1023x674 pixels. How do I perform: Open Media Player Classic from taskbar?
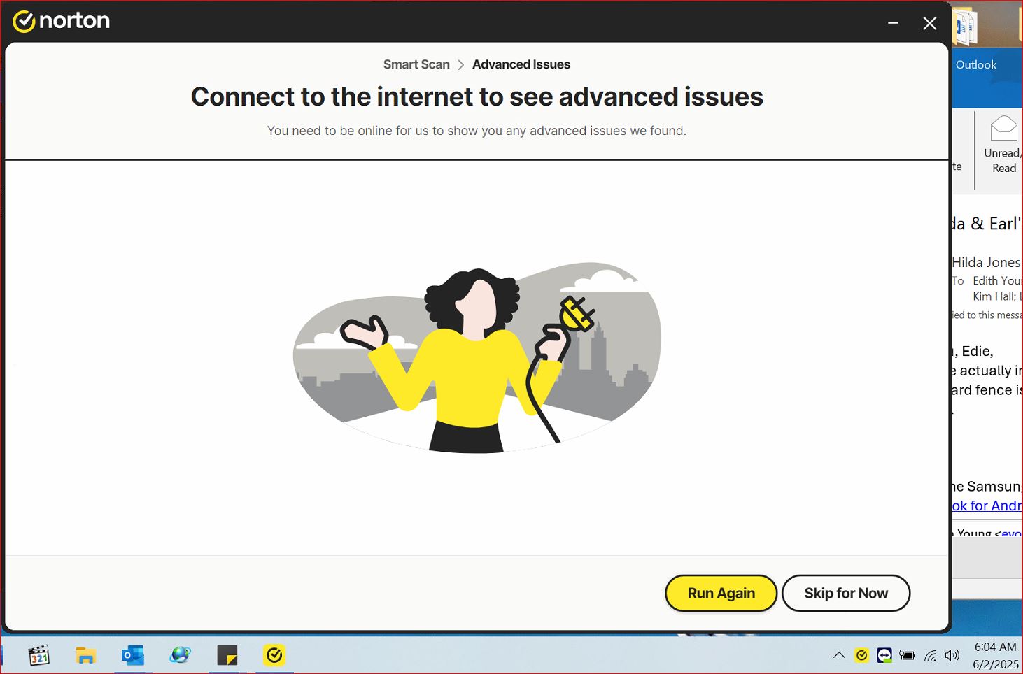[39, 655]
